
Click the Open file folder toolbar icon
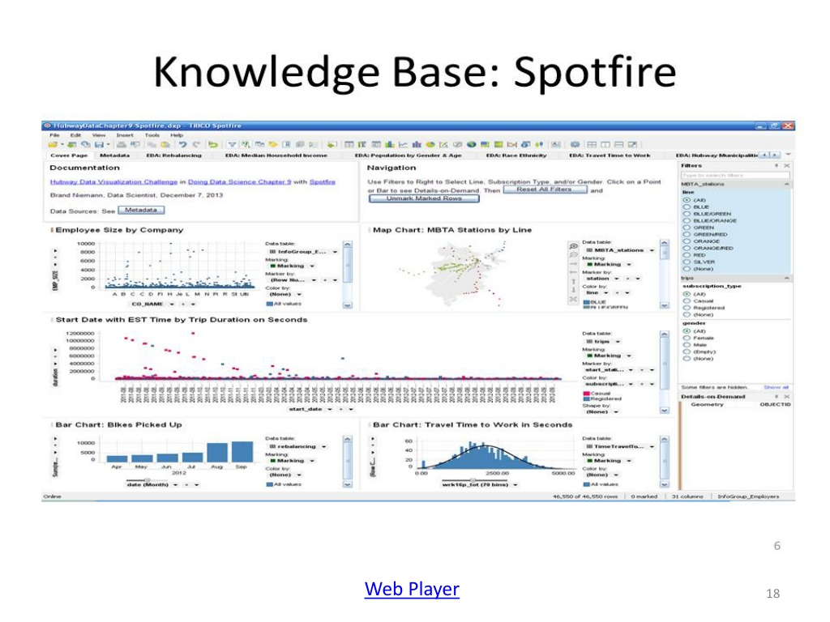(x=52, y=144)
